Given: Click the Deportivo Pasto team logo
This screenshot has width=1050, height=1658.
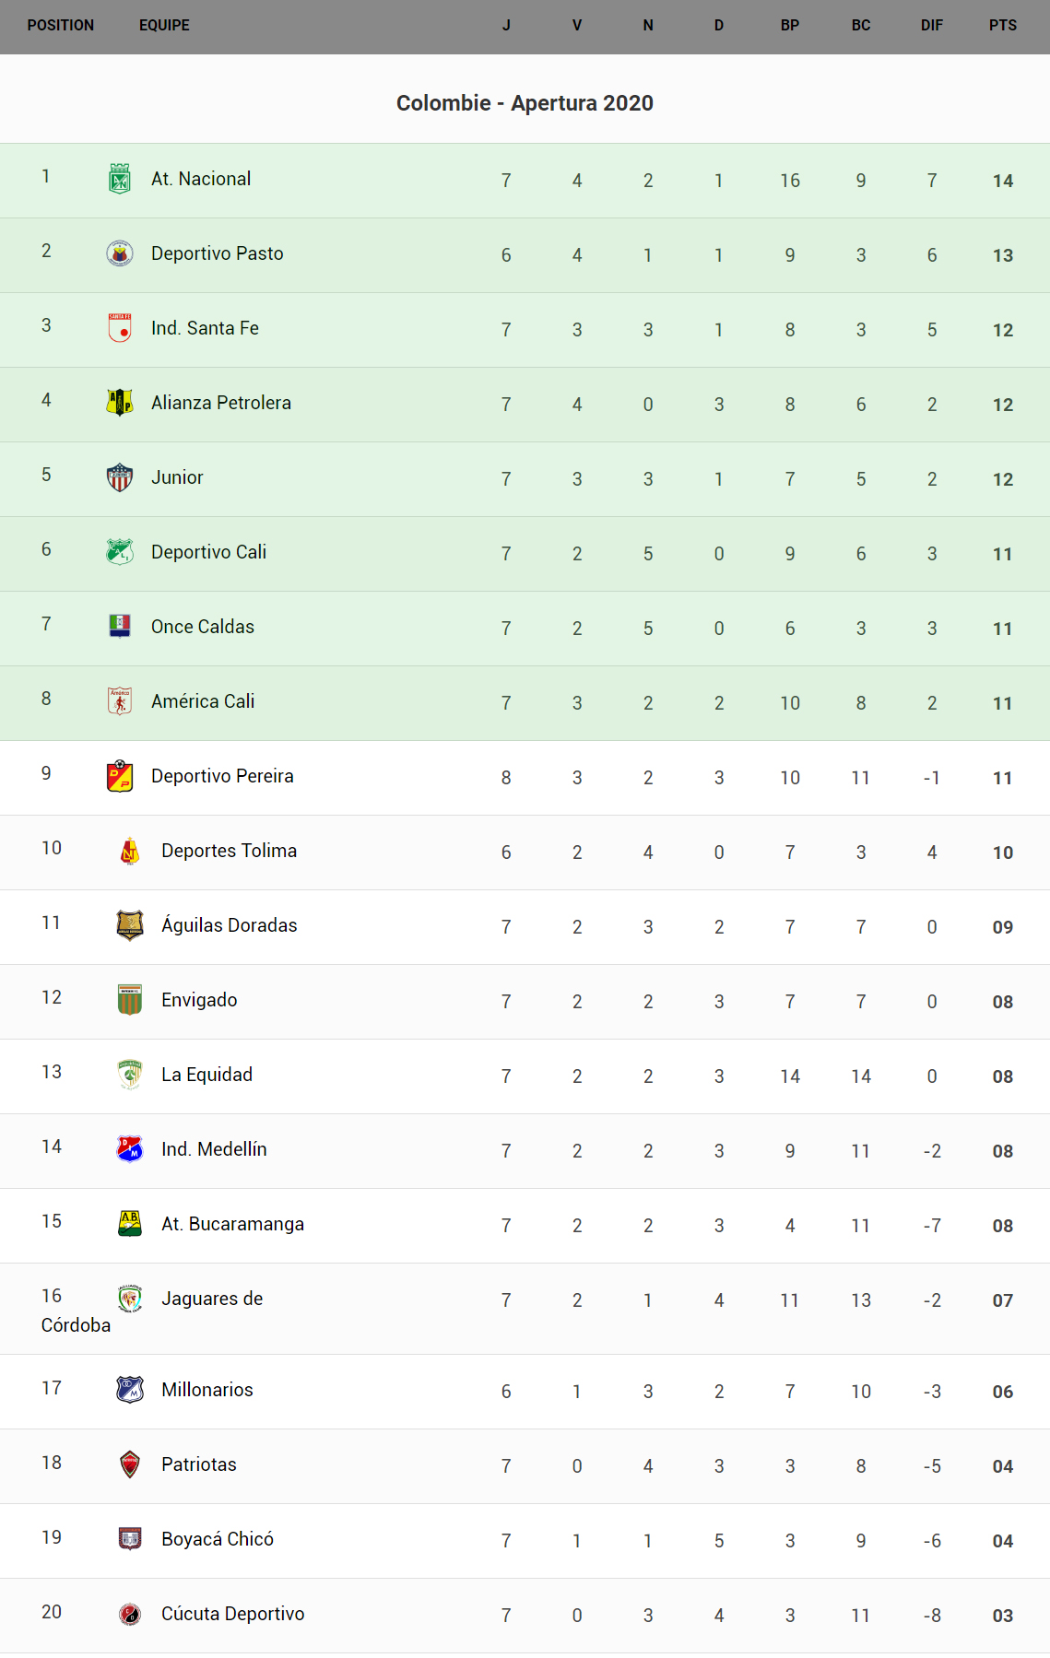Looking at the screenshot, I should (120, 253).
